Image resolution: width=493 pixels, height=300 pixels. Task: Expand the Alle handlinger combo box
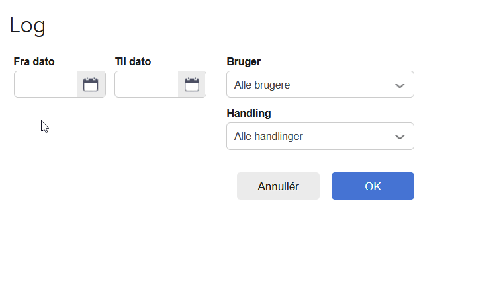pos(320,136)
